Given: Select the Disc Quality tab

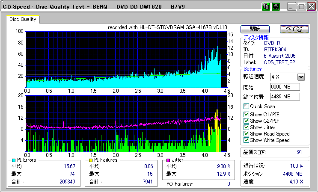Looking at the screenshot, I should point(23,19).
